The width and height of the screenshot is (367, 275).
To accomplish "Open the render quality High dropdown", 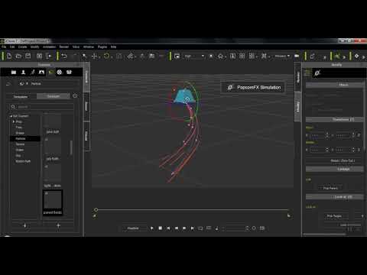I will pos(194,56).
